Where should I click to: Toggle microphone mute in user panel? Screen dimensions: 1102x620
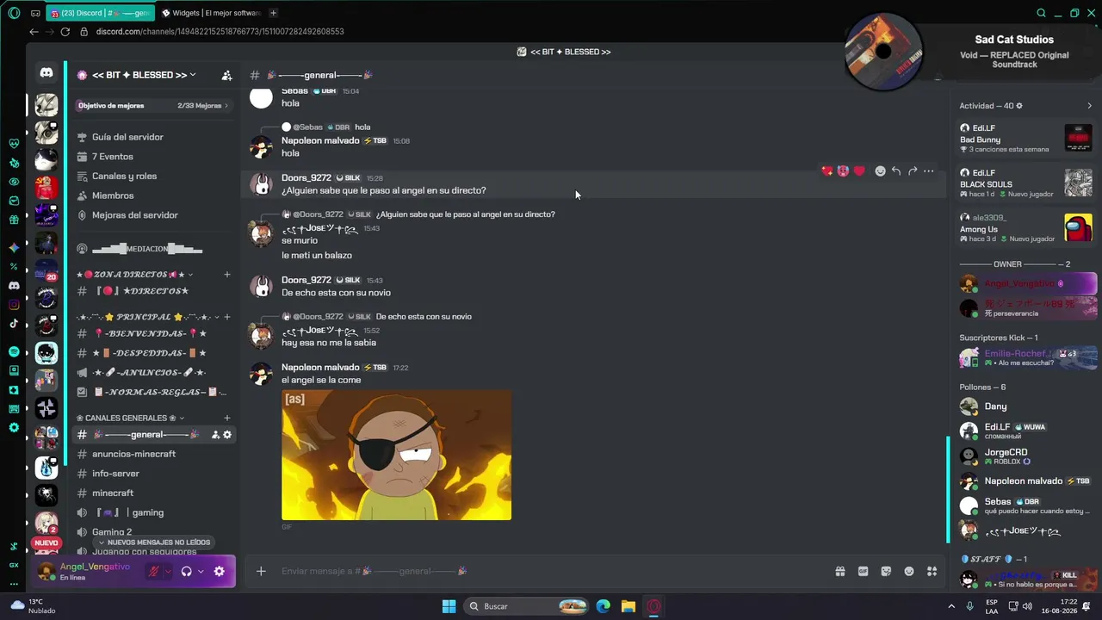(154, 571)
